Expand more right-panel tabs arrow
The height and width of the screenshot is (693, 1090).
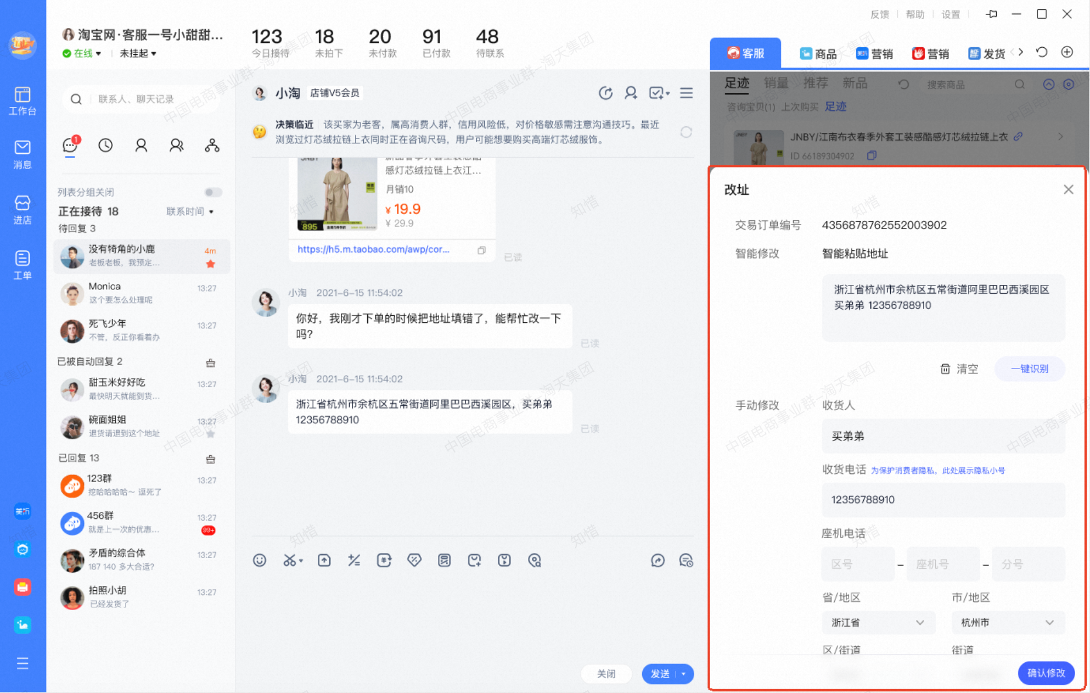point(1021,52)
